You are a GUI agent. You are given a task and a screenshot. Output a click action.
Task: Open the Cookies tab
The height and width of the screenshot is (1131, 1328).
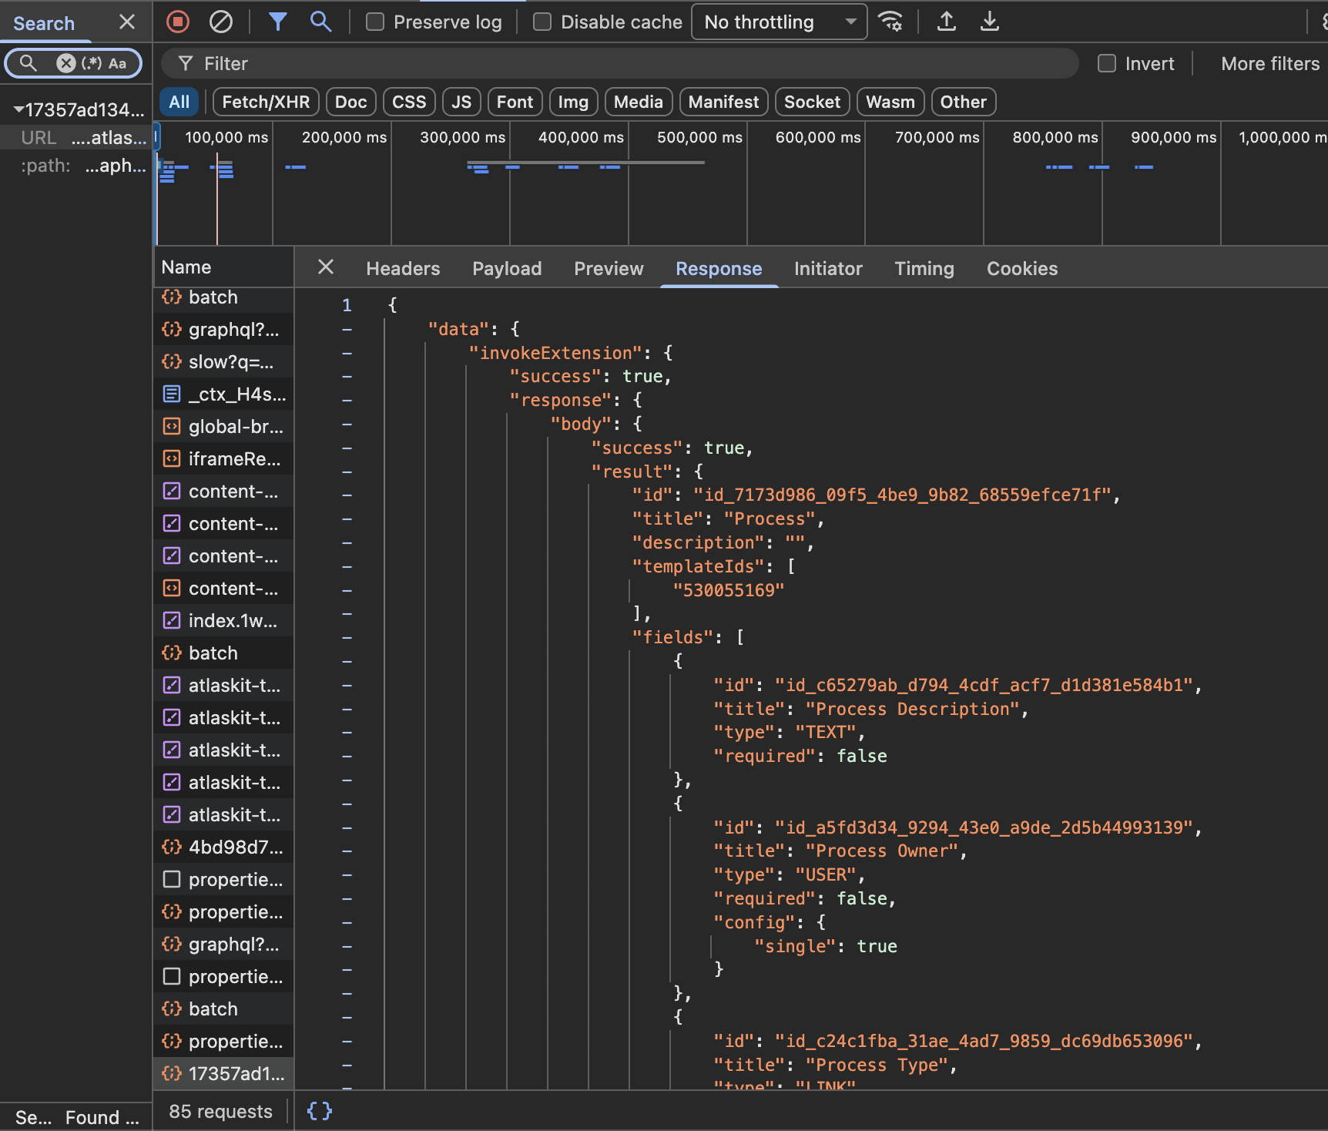[1022, 268]
